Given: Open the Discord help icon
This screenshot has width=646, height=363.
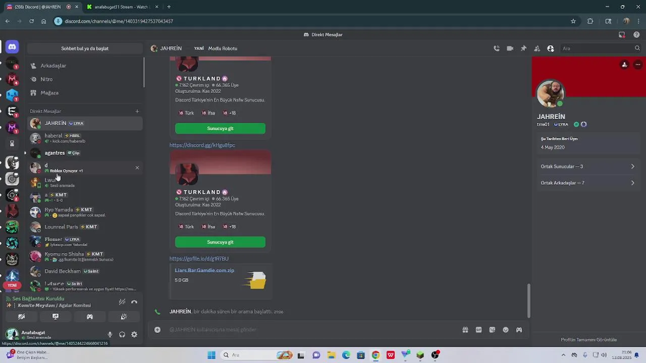Looking at the screenshot, I should point(636,35).
